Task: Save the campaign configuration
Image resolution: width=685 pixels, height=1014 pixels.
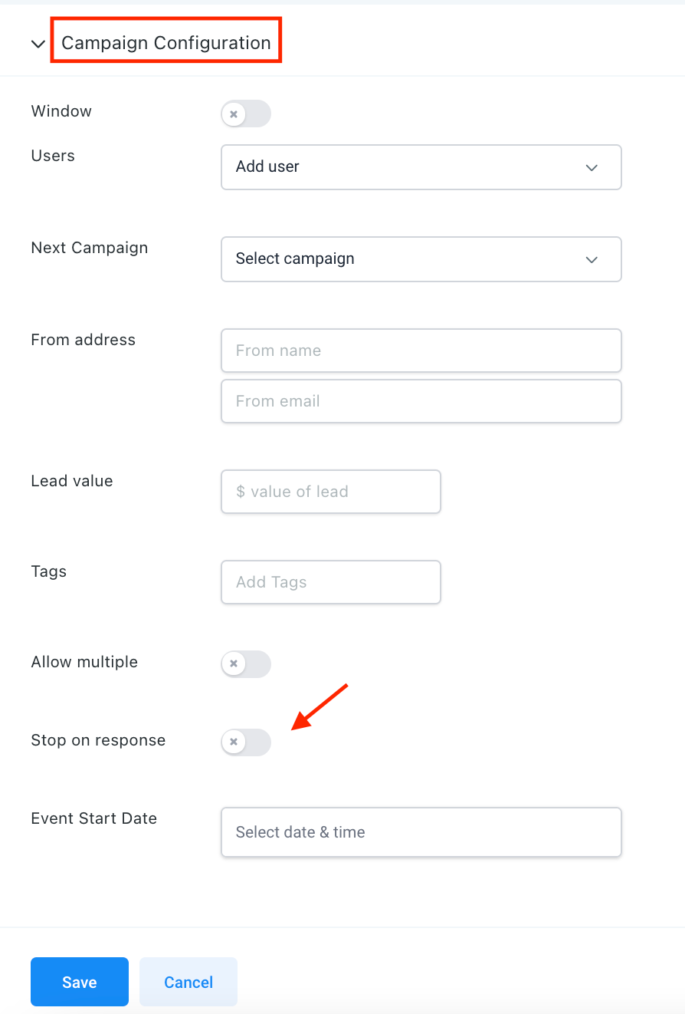Action: (x=80, y=982)
